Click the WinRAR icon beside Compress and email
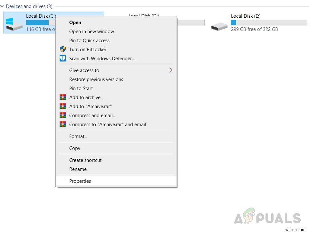The image size is (309, 233). point(63,115)
